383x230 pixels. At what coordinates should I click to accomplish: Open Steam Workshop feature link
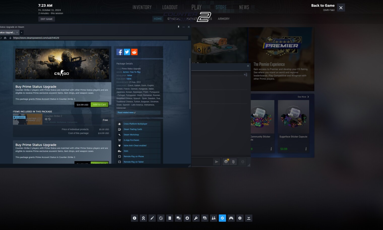(x=131, y=135)
